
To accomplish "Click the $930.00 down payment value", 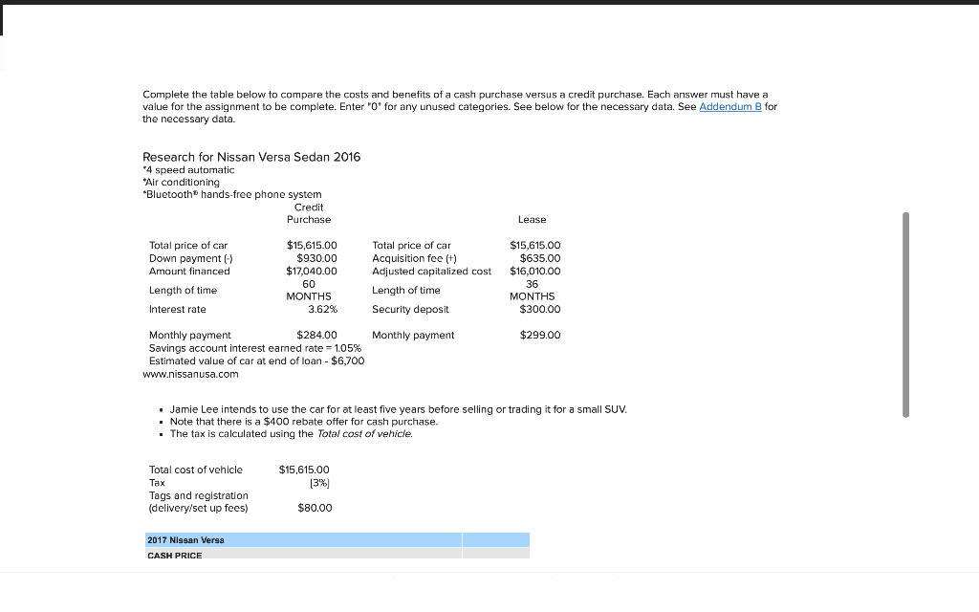I will (x=316, y=258).
